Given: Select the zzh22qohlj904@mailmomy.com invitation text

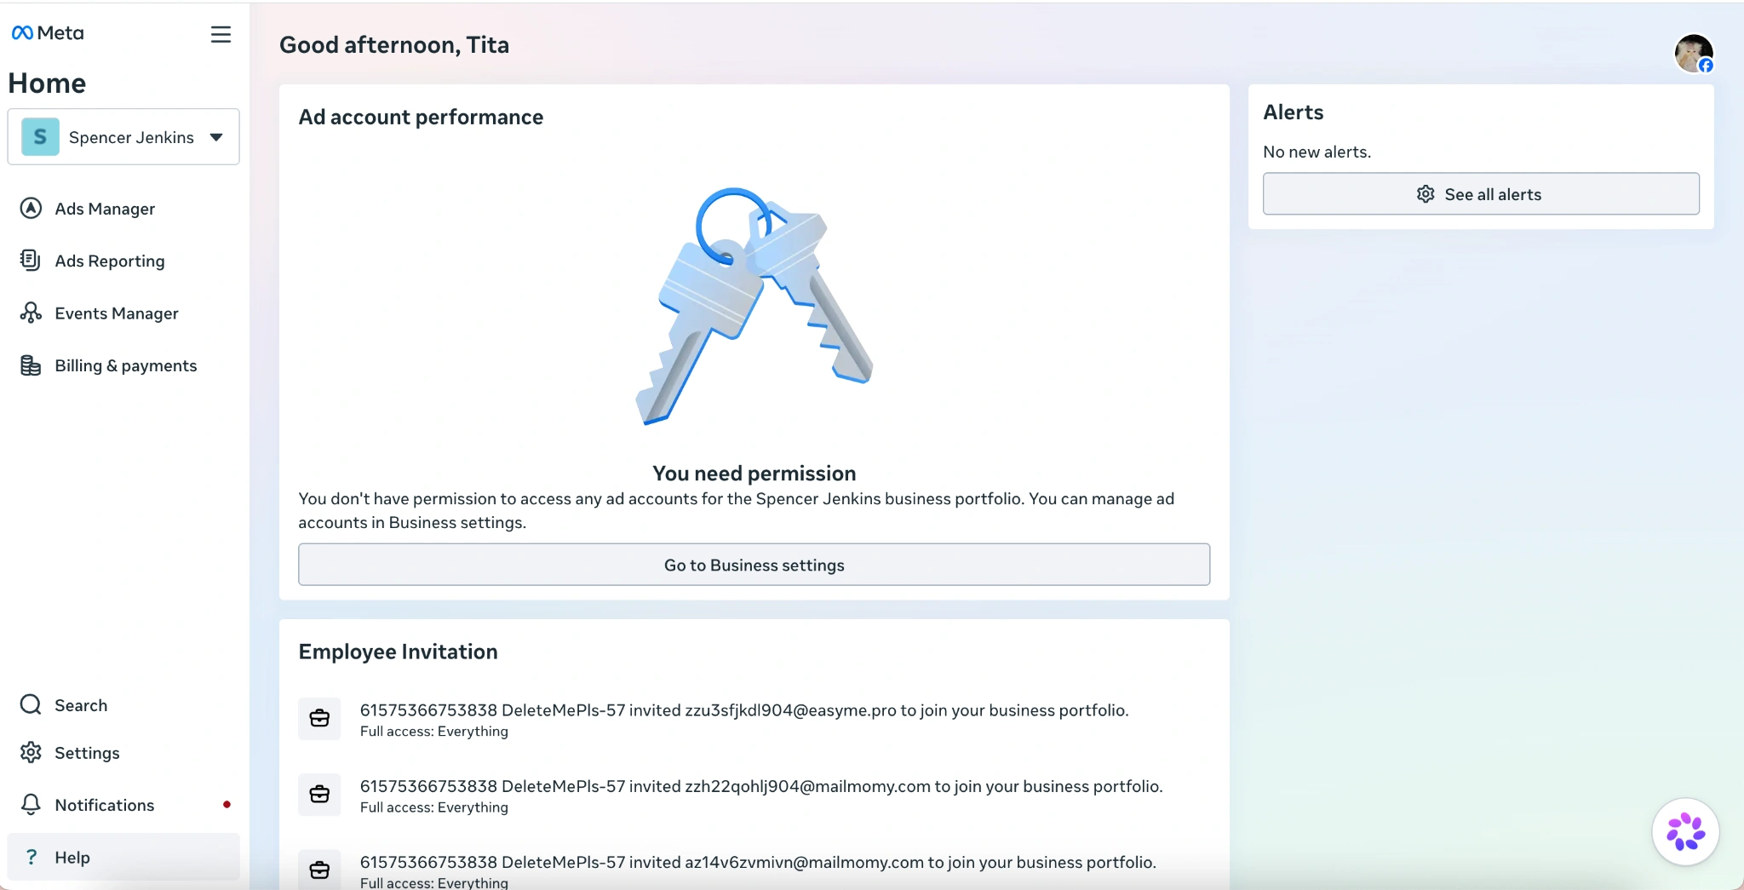Looking at the screenshot, I should (x=761, y=786).
